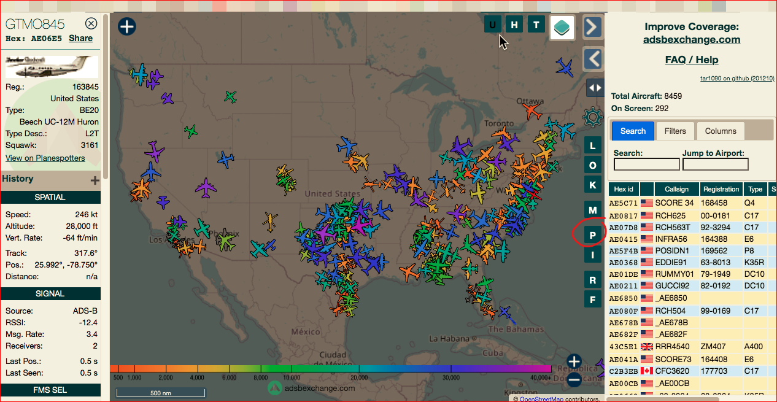The image size is (777, 402).
Task: Toggle the M map button
Action: click(593, 210)
